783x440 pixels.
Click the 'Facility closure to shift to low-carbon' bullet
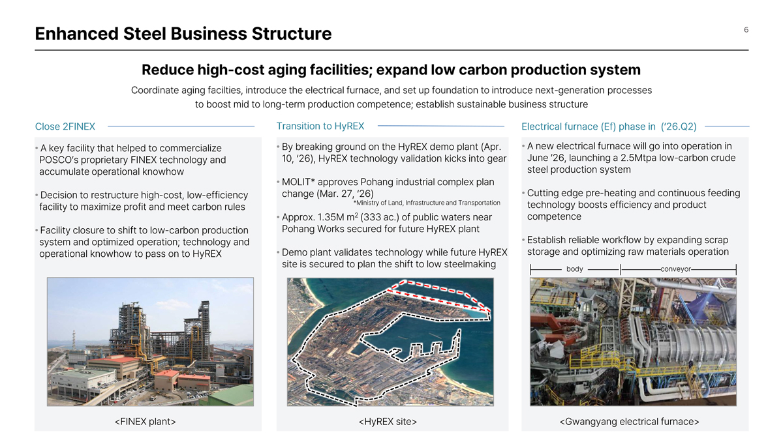[x=142, y=242]
